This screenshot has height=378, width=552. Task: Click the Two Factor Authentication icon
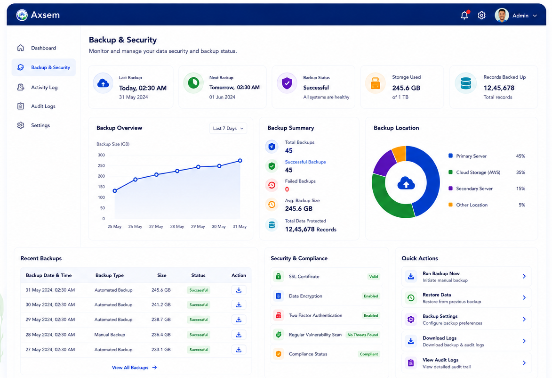tap(279, 316)
